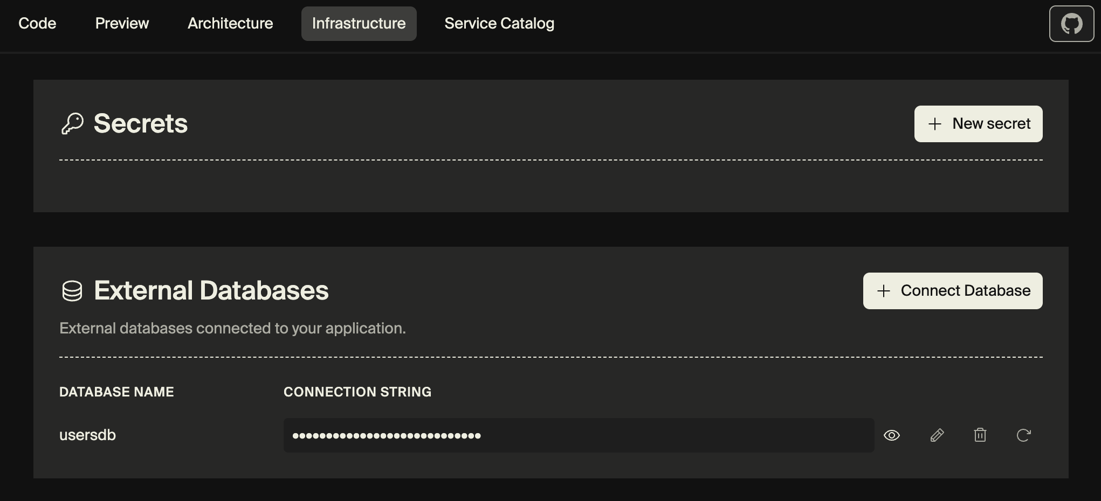Go to the Architecture tab
This screenshot has height=501, width=1101.
pyautogui.click(x=230, y=24)
